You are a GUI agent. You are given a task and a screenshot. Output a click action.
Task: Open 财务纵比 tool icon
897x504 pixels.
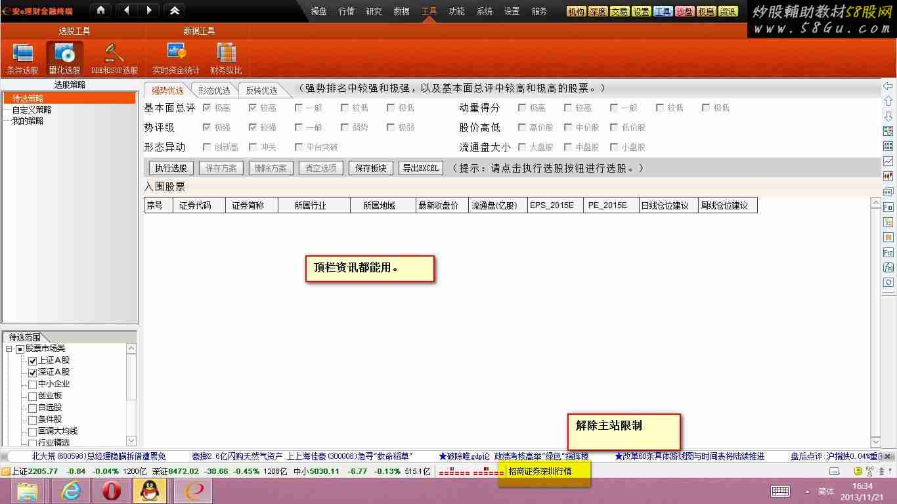point(226,58)
